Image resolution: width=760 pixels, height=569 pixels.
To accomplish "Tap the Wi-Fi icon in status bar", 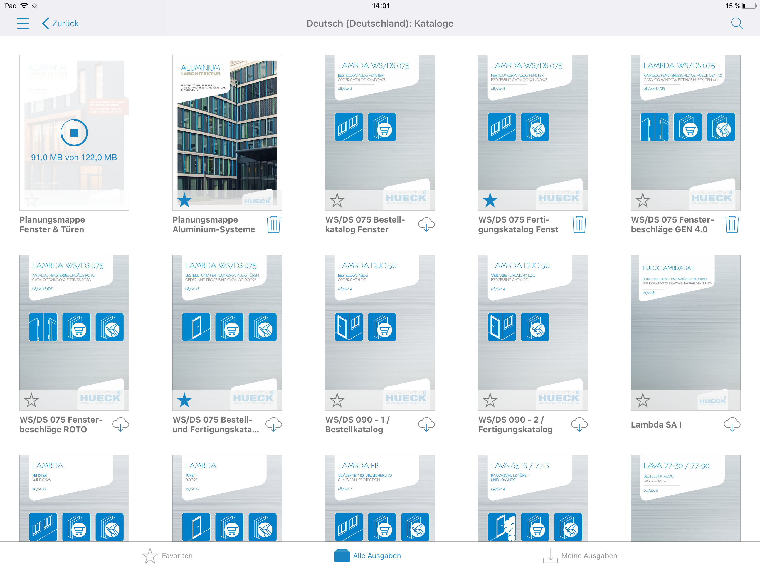I will [x=24, y=6].
